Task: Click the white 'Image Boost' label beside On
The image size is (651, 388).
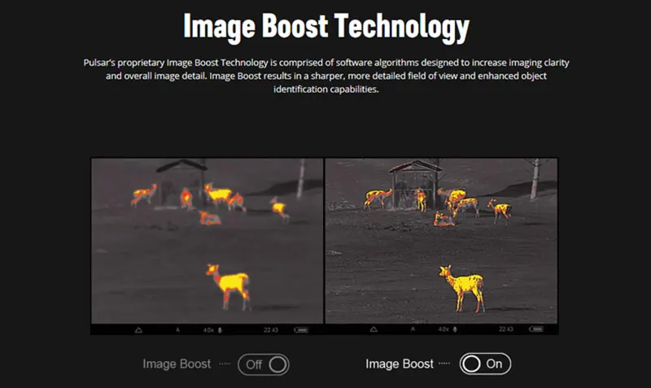Action: click(x=400, y=364)
